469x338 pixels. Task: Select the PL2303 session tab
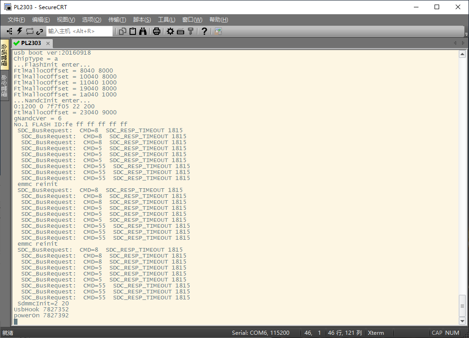click(x=31, y=43)
